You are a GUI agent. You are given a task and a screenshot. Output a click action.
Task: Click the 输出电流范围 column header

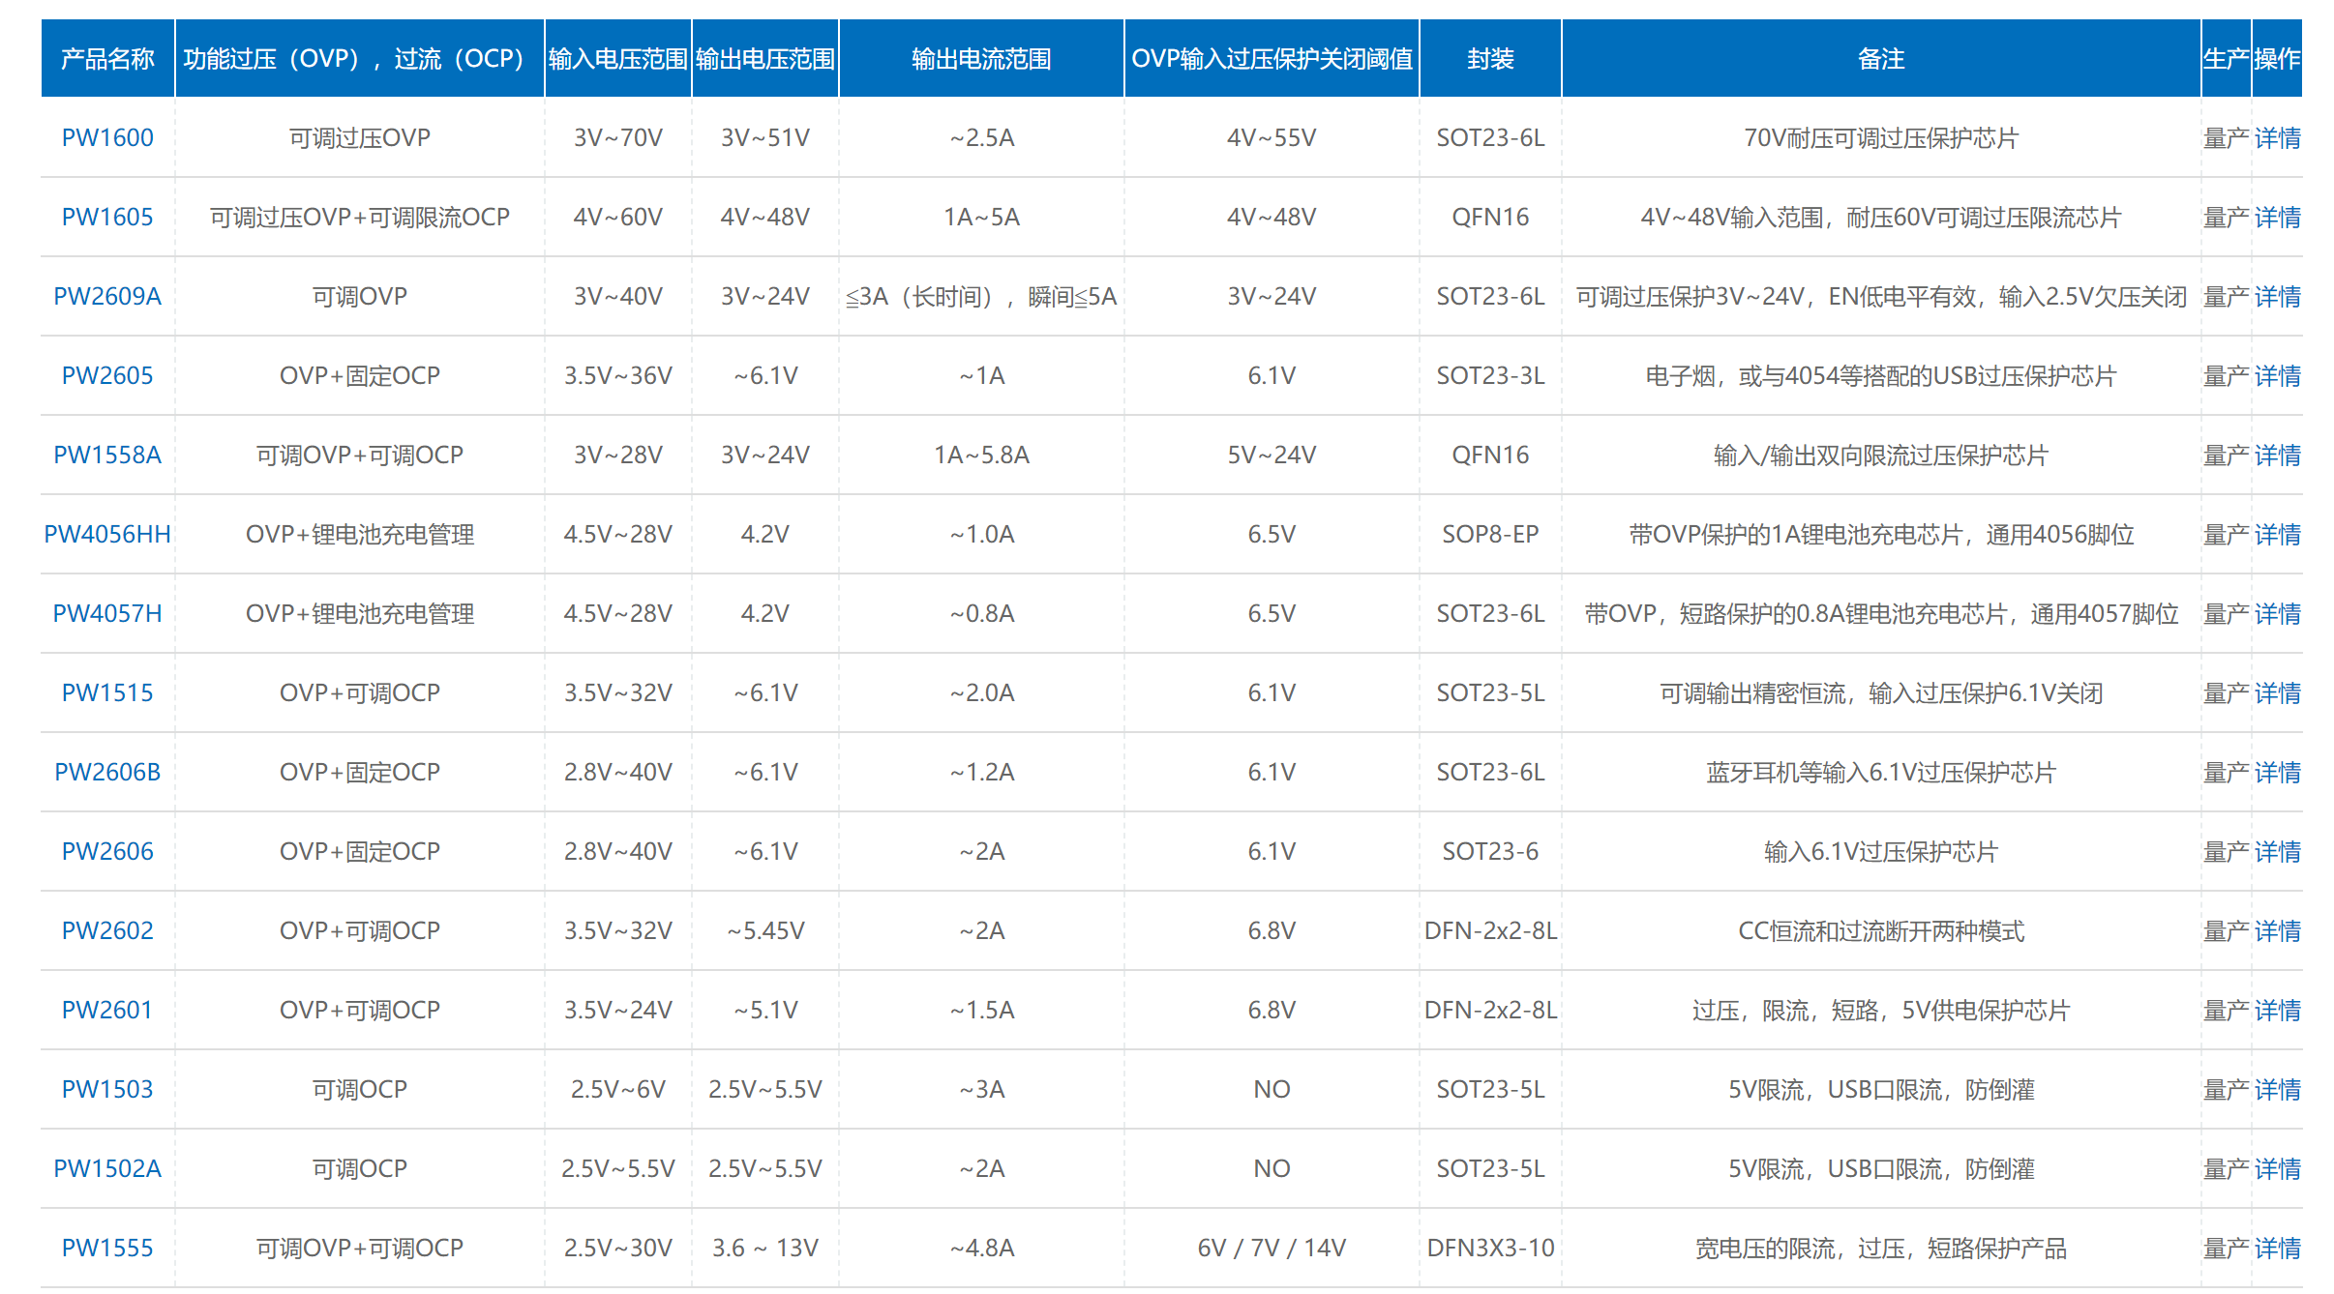point(981,59)
